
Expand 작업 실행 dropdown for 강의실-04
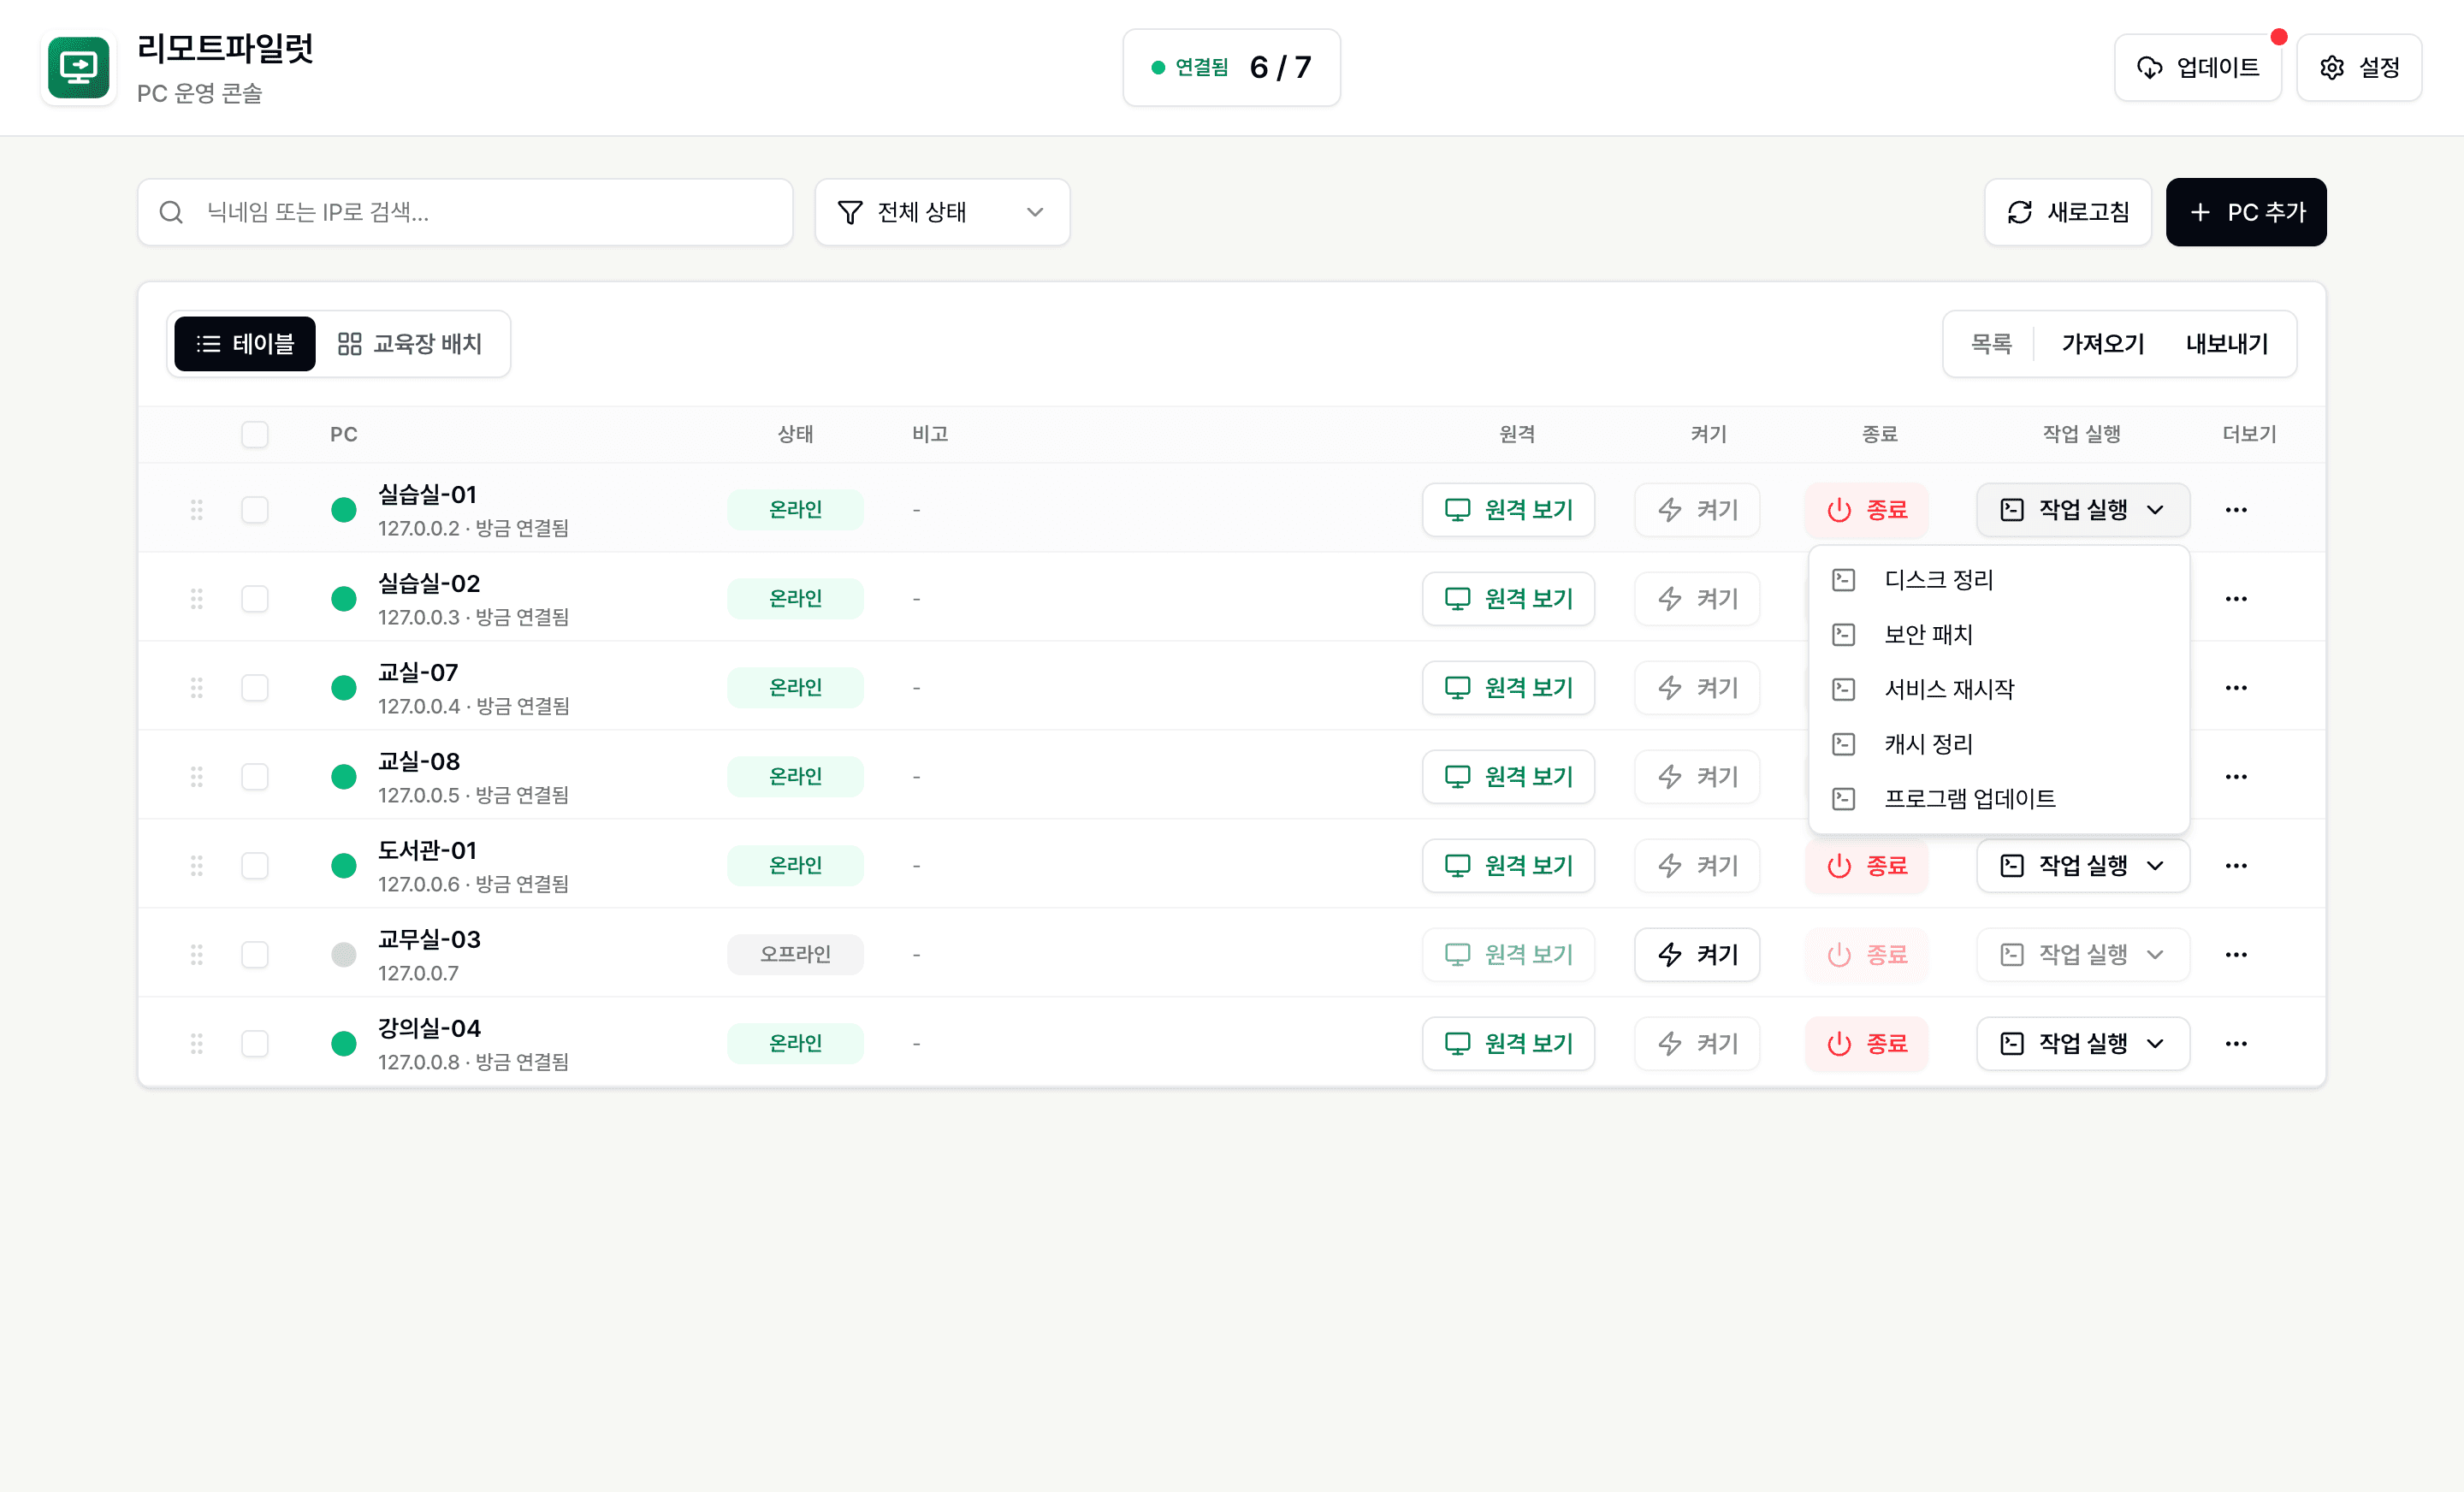(2083, 1044)
